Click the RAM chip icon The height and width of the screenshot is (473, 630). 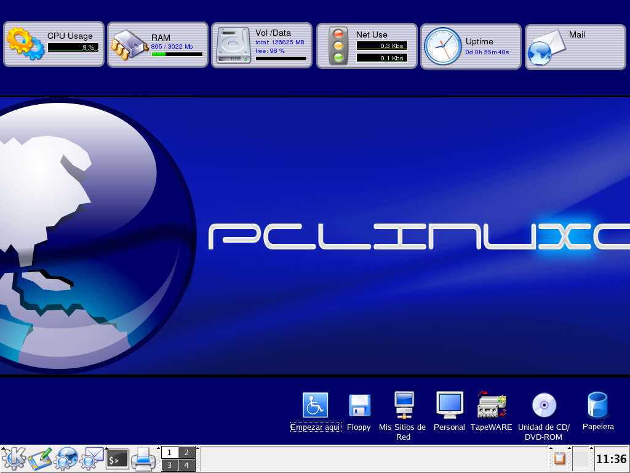(x=129, y=45)
